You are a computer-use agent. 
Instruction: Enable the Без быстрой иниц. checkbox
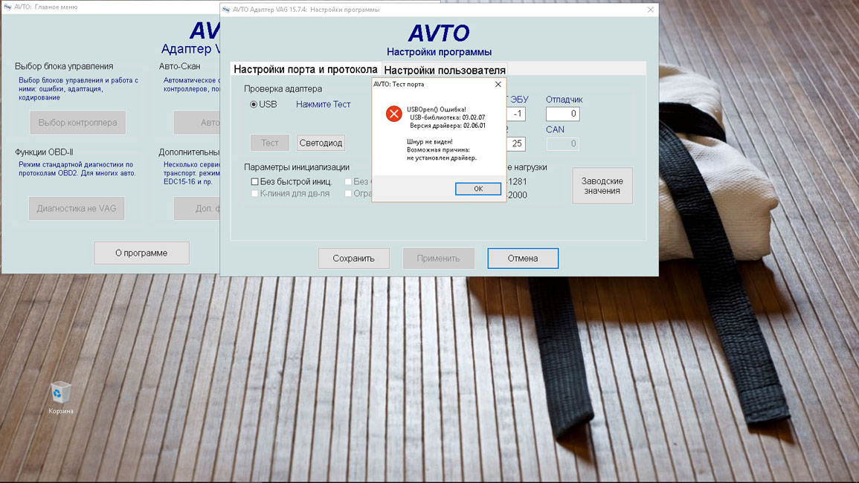[x=255, y=181]
